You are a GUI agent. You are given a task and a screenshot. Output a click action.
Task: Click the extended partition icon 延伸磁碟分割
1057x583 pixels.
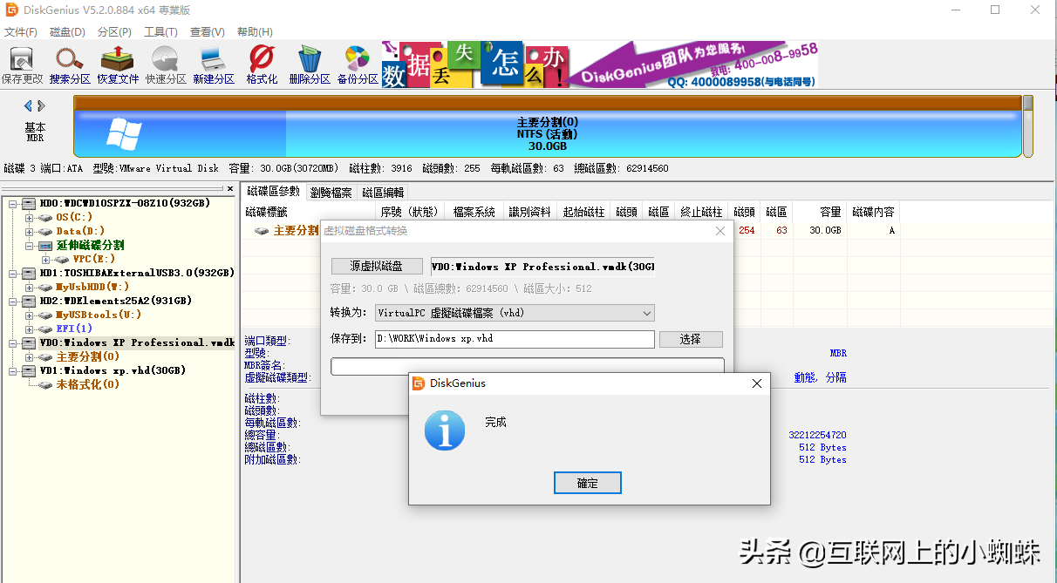click(x=45, y=245)
